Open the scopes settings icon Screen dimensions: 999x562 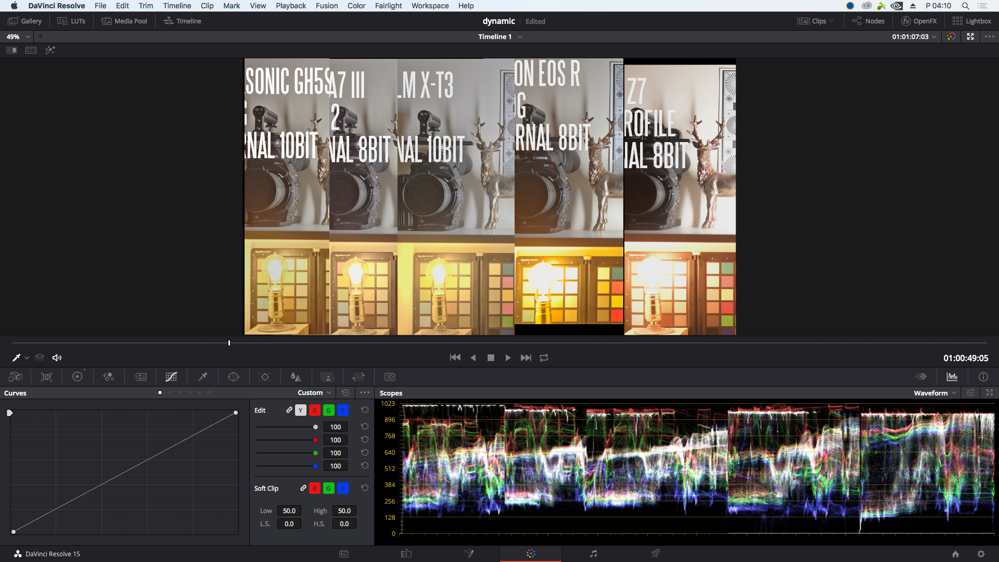970,393
